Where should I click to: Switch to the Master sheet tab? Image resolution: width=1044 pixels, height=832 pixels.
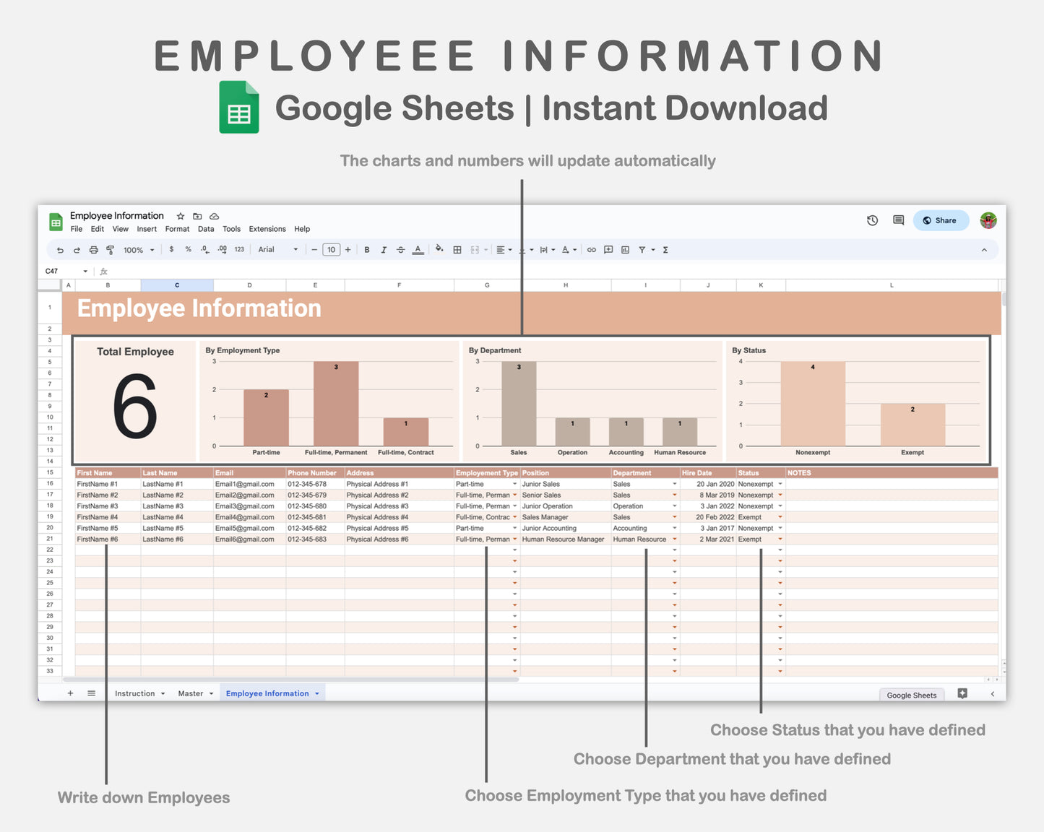point(191,693)
